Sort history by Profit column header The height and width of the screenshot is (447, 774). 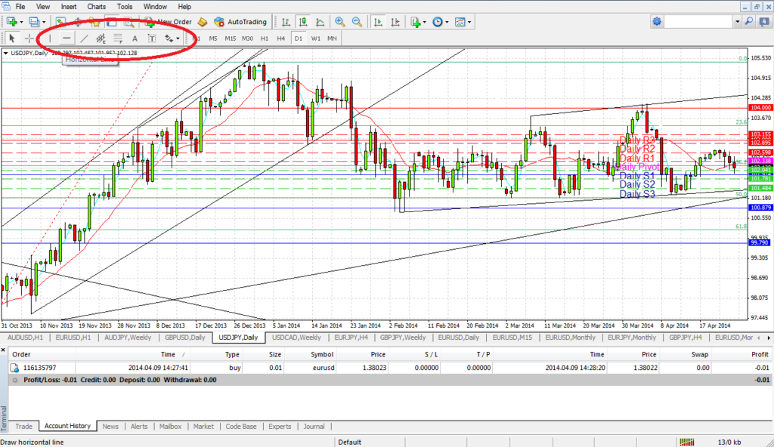click(760, 354)
